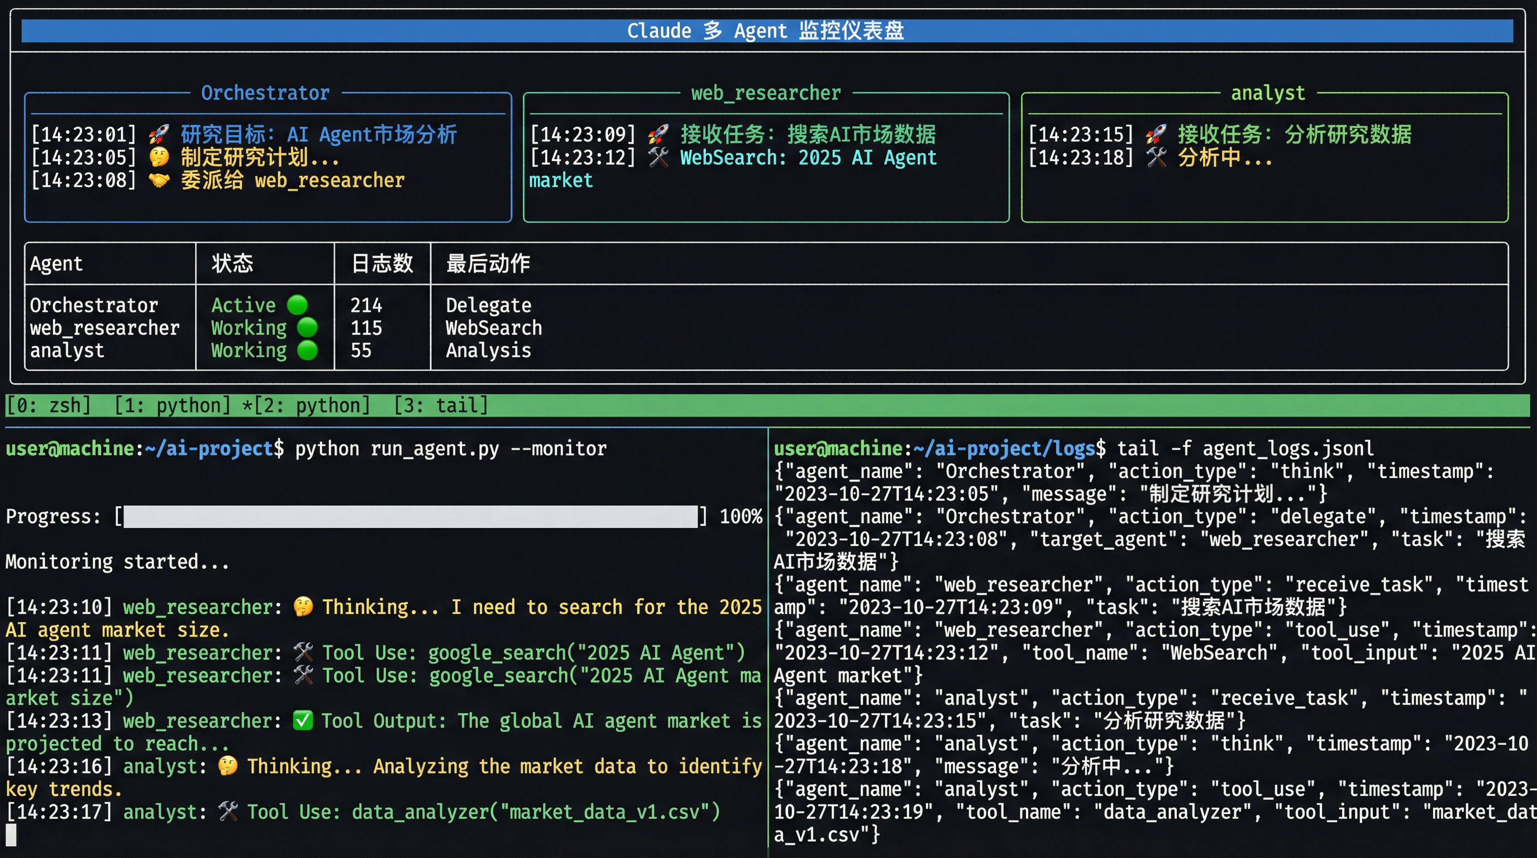The height and width of the screenshot is (858, 1537).
Task: Select the Orchestrator row name in table
Action: tap(94, 305)
